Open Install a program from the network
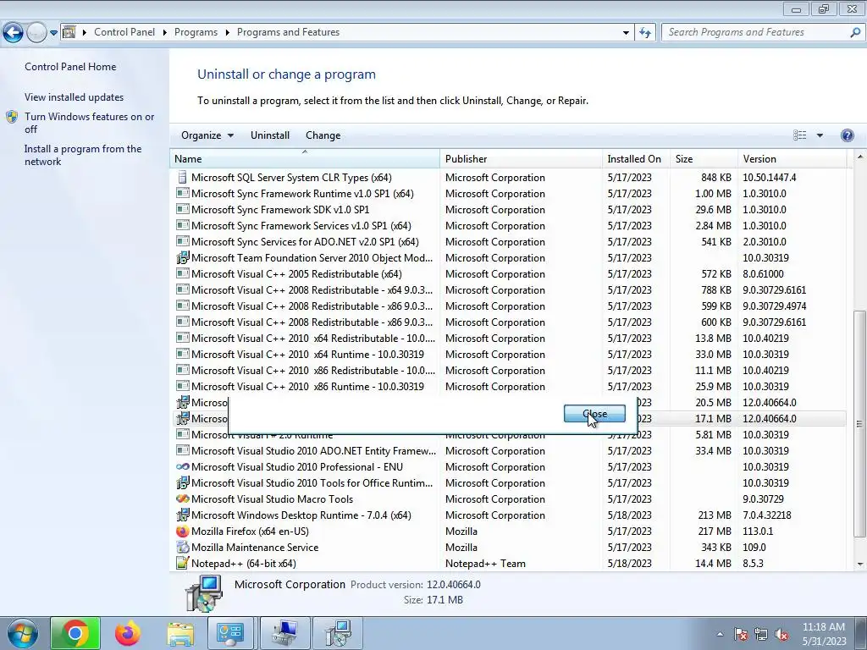 [x=83, y=156]
